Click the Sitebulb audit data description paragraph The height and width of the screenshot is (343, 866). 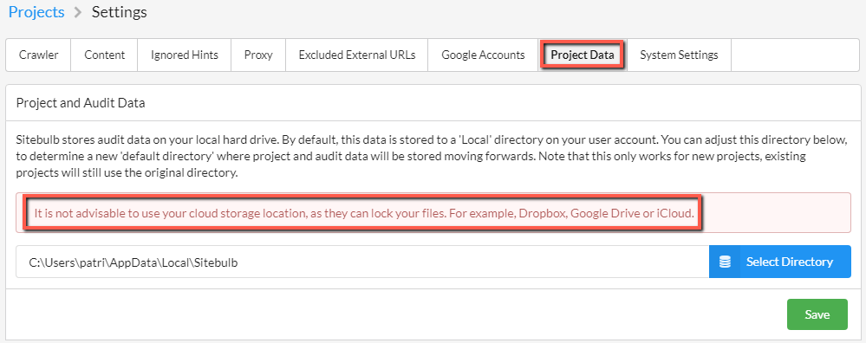click(x=432, y=156)
